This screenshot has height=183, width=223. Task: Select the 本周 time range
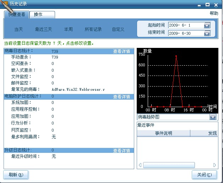click(x=68, y=29)
